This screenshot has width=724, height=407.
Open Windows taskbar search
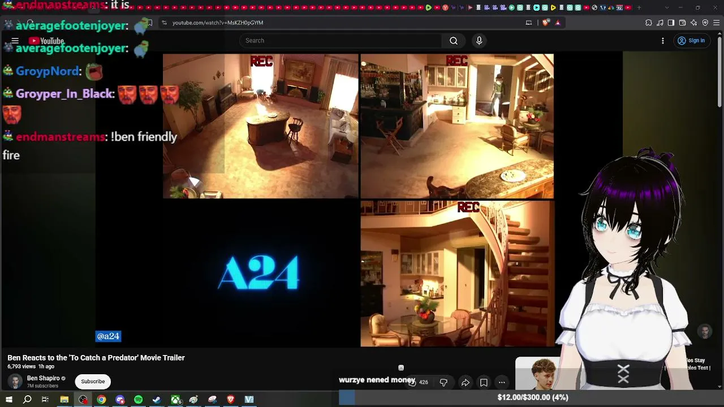(27, 400)
